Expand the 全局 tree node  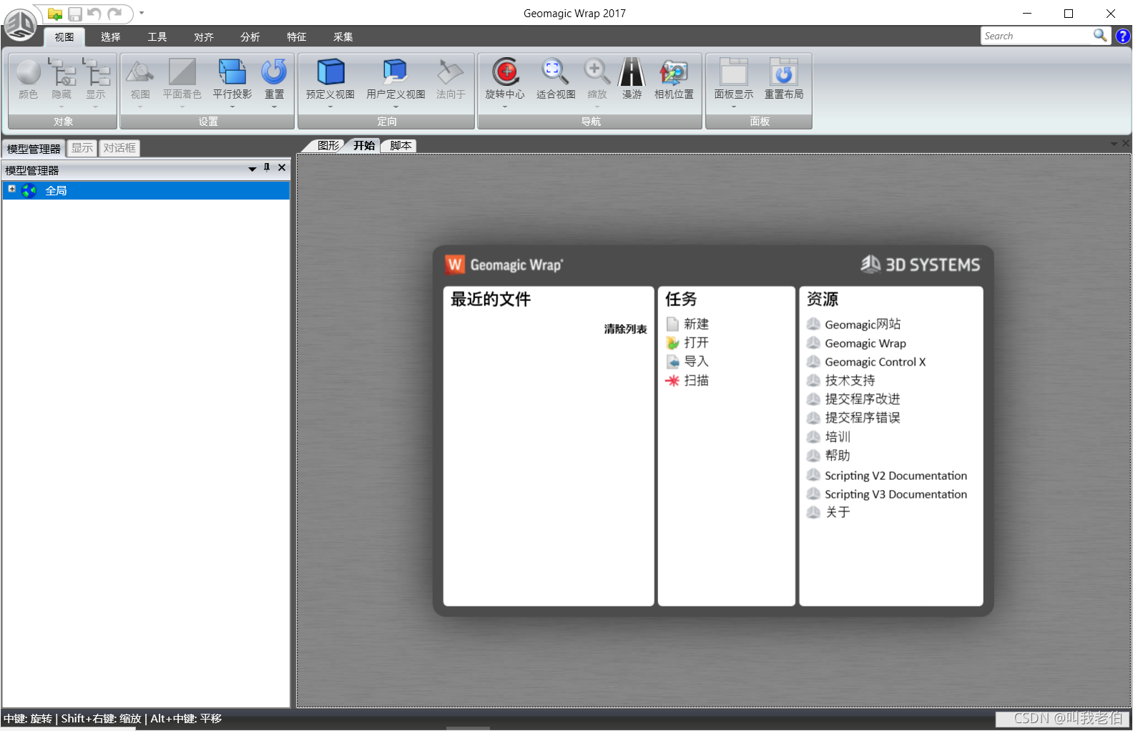pyautogui.click(x=11, y=189)
